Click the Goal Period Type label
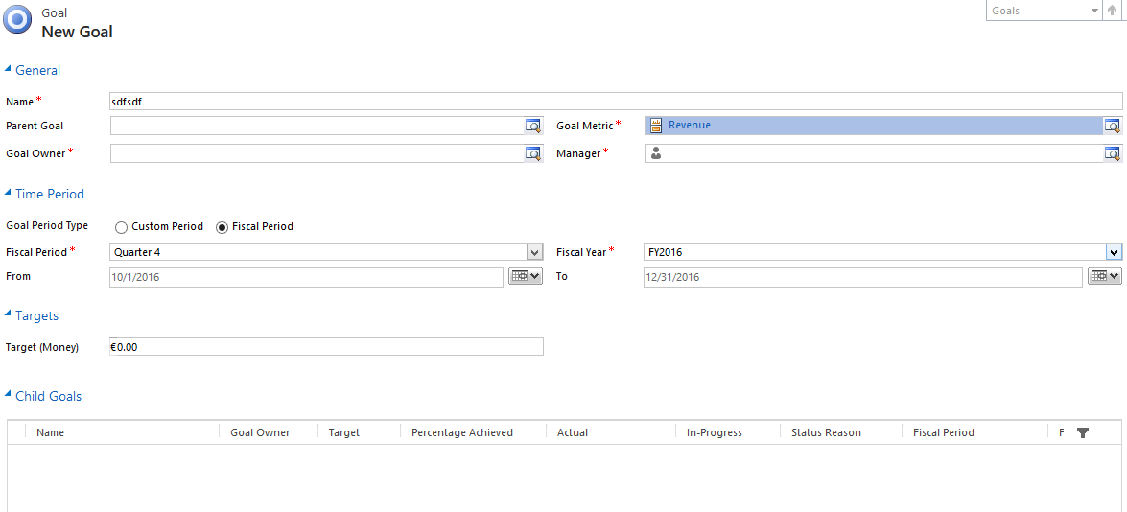This screenshot has height=512, width=1127. [x=47, y=225]
